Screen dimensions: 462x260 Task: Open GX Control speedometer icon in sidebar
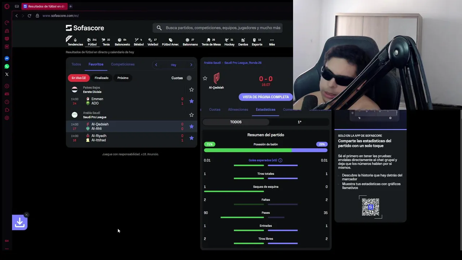(x=6, y=23)
